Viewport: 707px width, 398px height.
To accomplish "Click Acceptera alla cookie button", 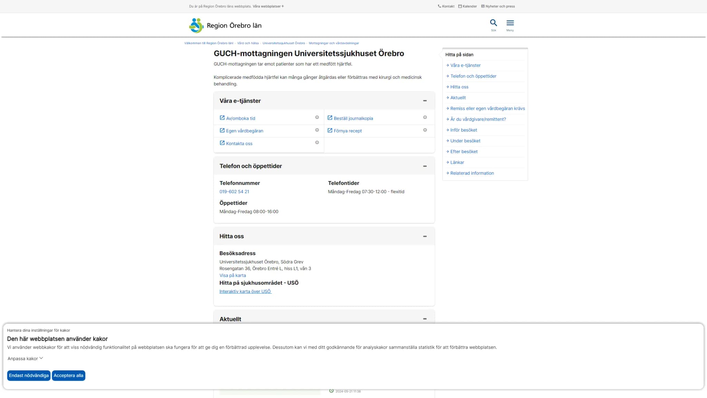I will click(x=68, y=376).
